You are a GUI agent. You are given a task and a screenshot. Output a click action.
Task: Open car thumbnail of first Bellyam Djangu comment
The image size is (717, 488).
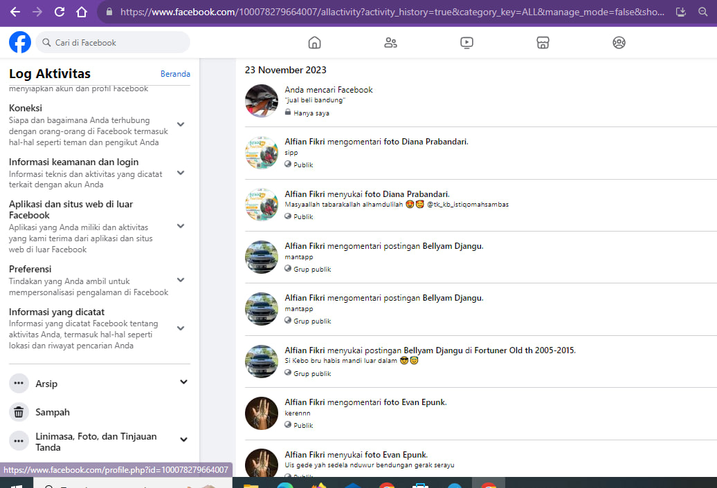[x=262, y=257]
